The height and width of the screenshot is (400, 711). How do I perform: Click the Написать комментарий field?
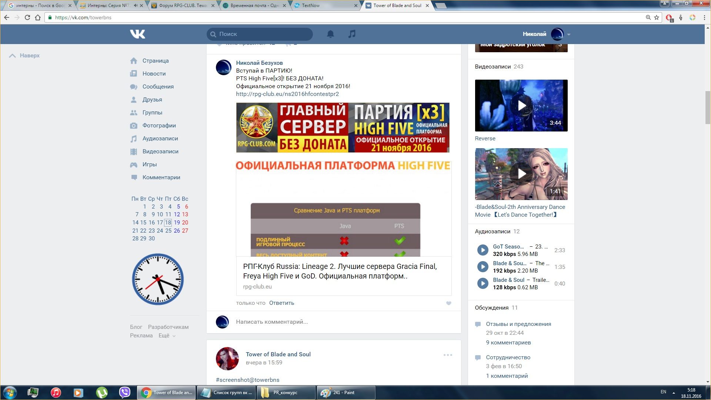pyautogui.click(x=272, y=322)
